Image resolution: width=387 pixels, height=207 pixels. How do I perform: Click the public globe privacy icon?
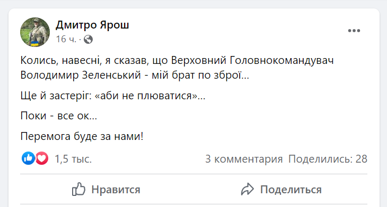pos(88,39)
